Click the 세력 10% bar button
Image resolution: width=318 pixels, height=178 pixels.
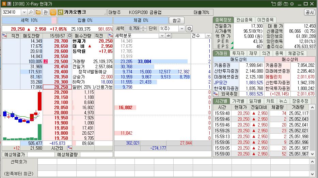(x=29, y=20)
